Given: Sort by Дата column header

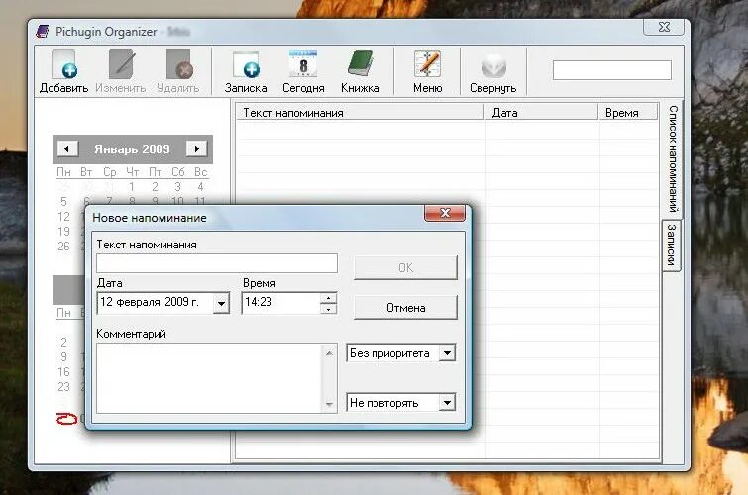Looking at the screenshot, I should pyautogui.click(x=542, y=113).
